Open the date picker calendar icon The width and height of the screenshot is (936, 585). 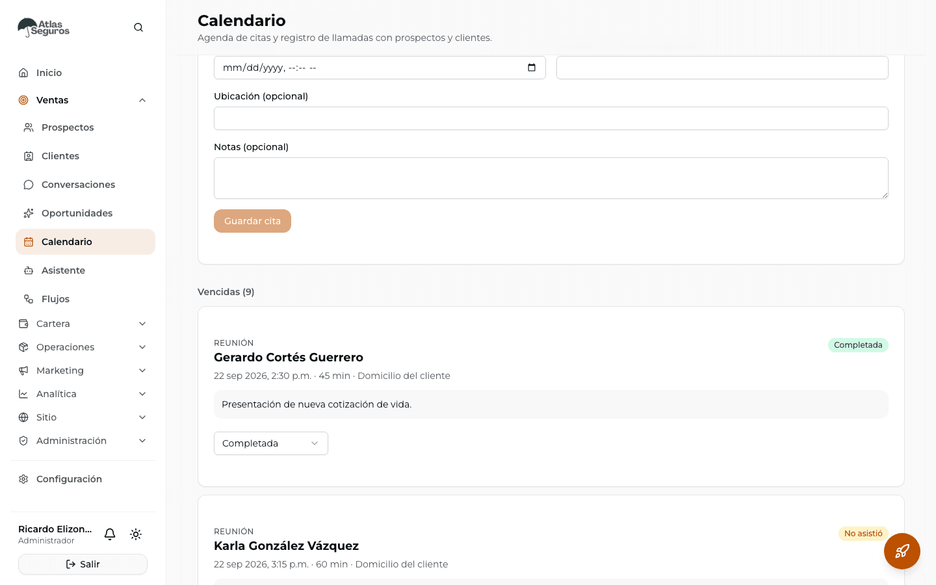point(532,68)
